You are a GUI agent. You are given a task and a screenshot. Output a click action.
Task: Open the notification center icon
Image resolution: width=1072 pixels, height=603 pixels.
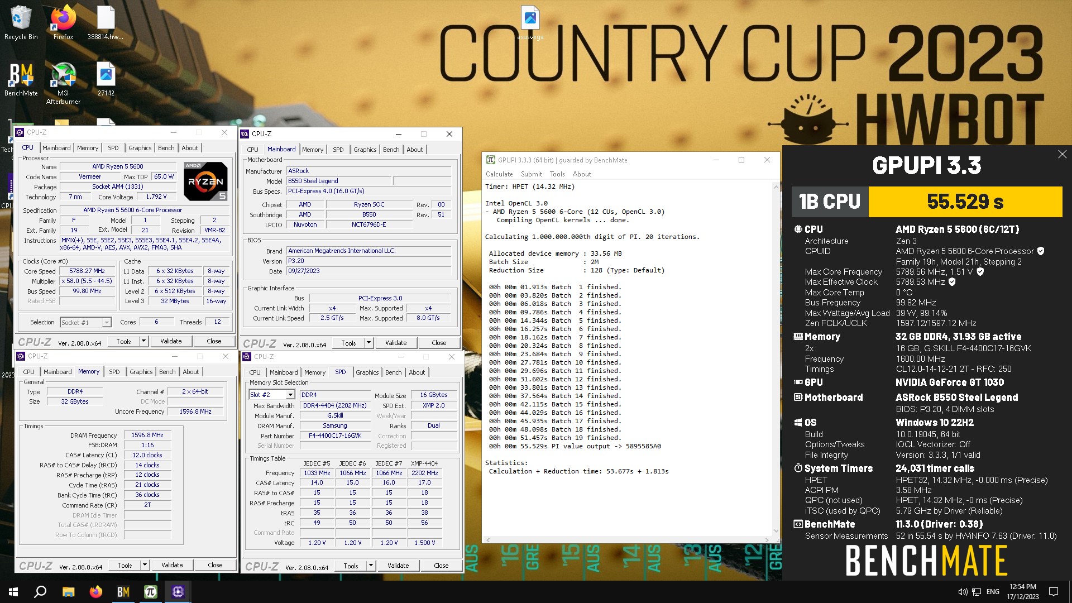click(1054, 592)
